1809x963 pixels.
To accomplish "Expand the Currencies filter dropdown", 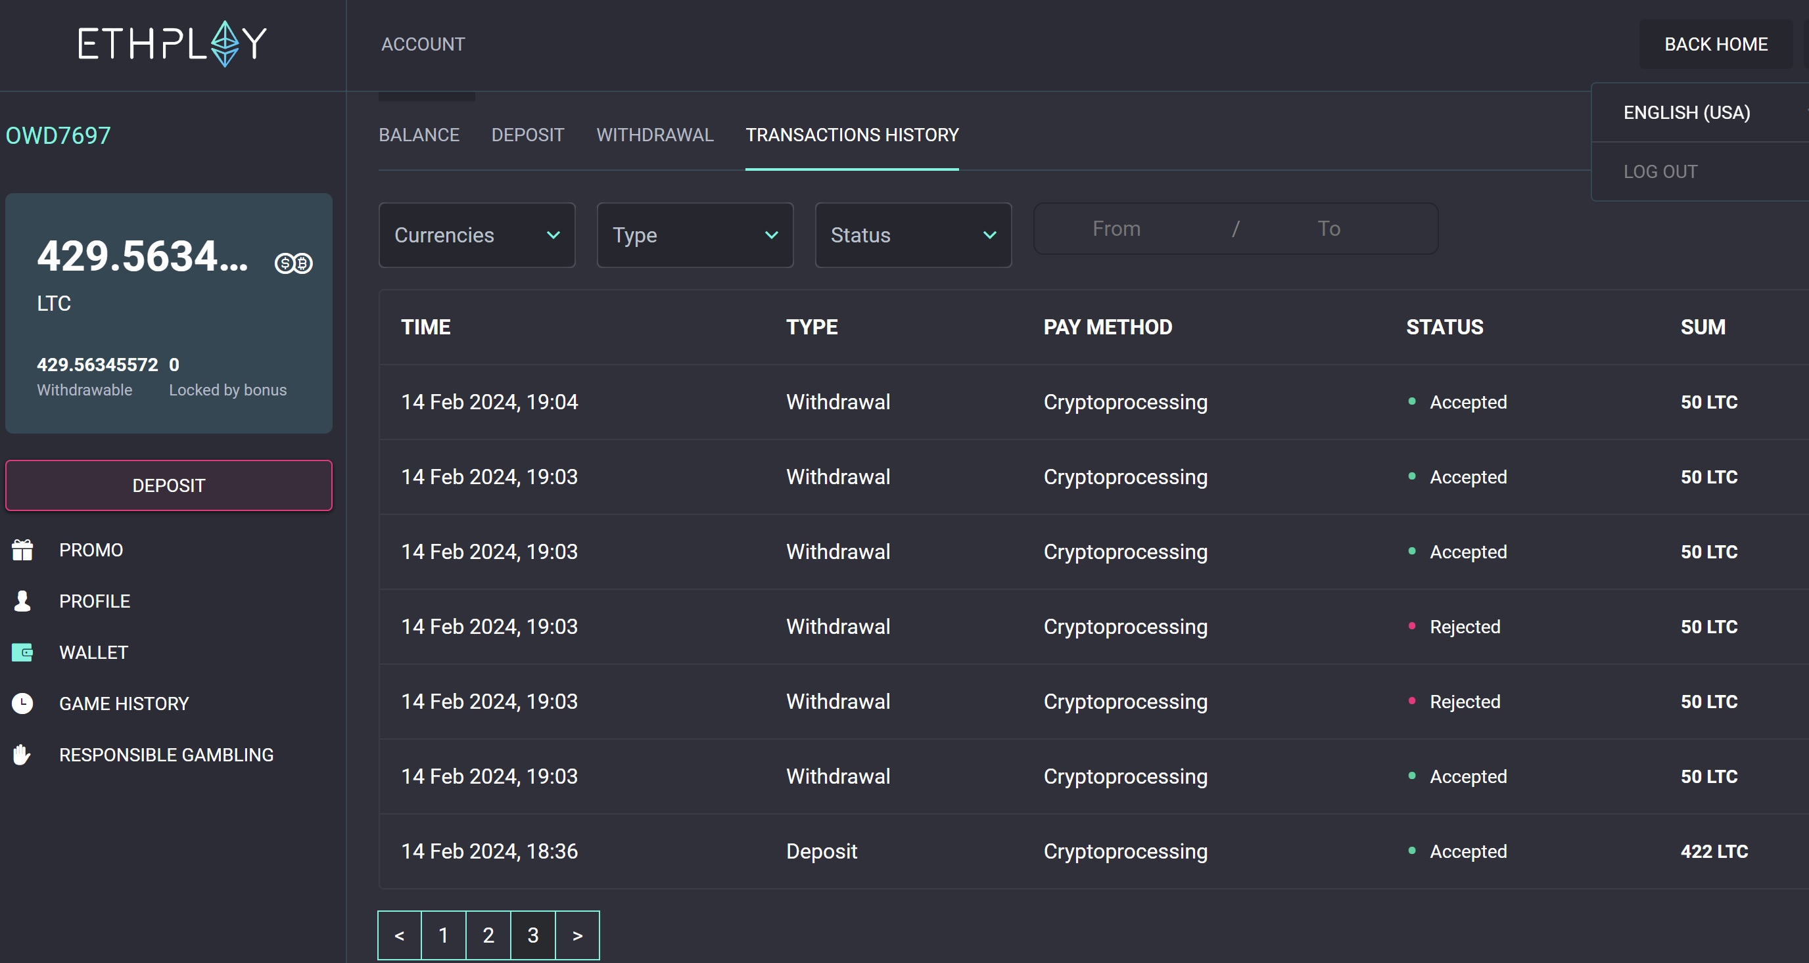I will point(477,235).
